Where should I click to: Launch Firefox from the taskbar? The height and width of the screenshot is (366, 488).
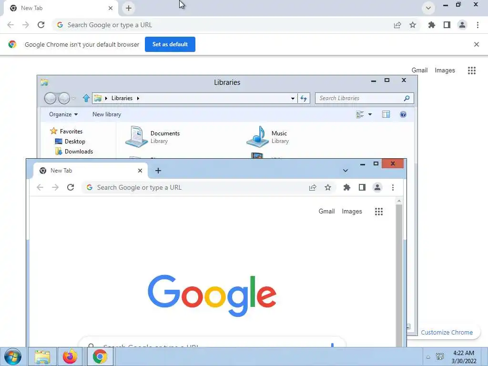(x=70, y=356)
